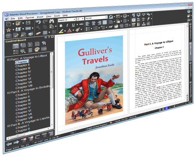Enable the highlighted Justify alignment button
Screen dimensions: 195x156
(105, 22)
